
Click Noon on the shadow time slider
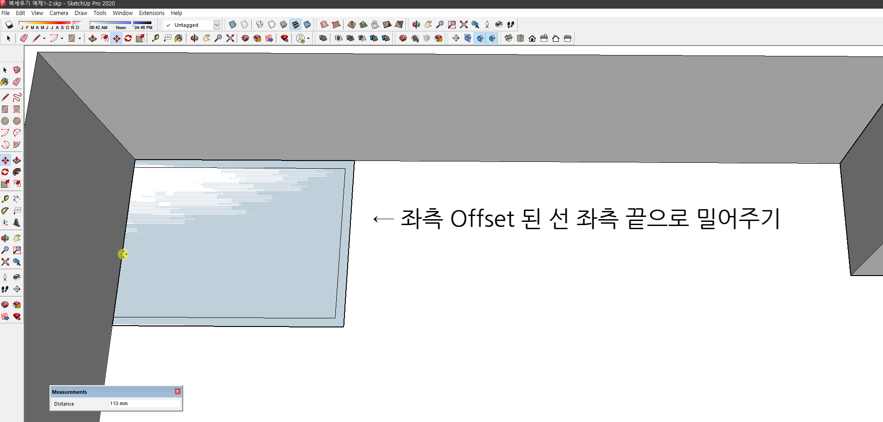(x=121, y=27)
